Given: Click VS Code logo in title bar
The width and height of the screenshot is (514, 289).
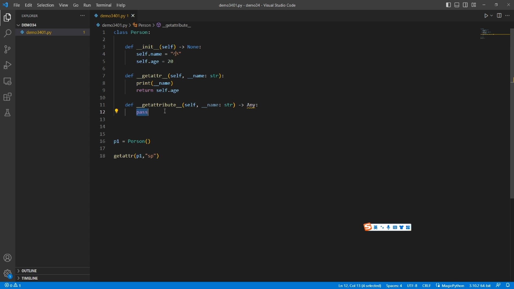Looking at the screenshot, I should (x=5, y=5).
